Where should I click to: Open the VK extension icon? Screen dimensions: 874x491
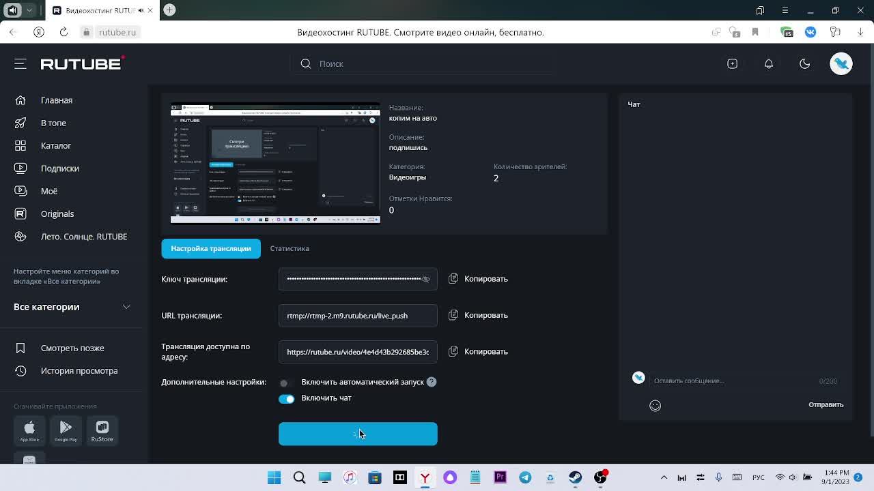pyautogui.click(x=810, y=32)
